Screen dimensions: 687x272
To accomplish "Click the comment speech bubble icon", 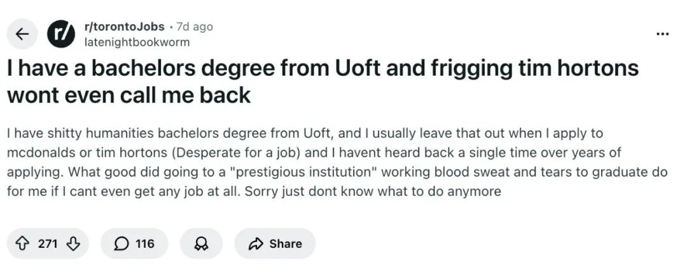I will click(x=121, y=243).
